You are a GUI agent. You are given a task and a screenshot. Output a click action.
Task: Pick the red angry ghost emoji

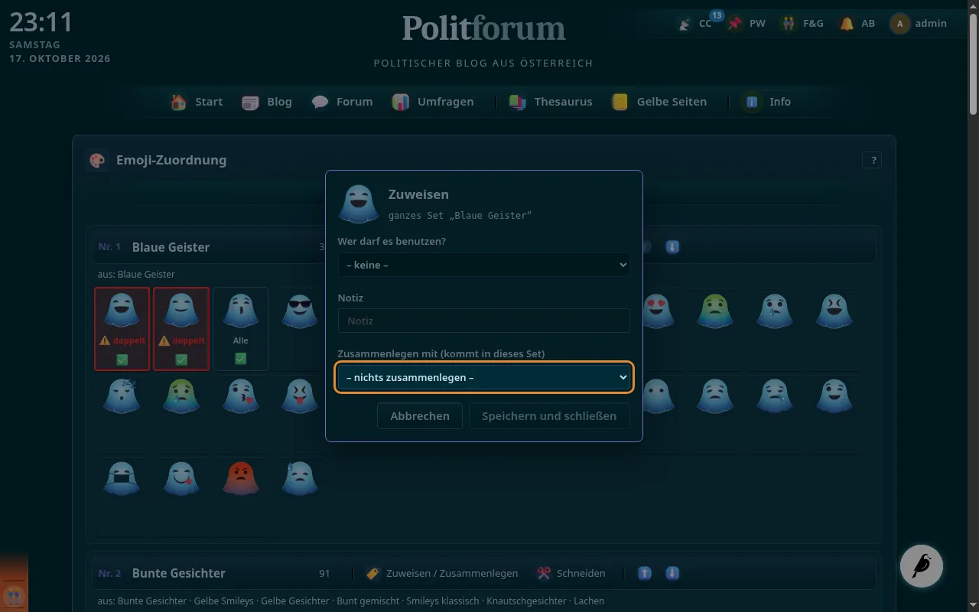point(240,478)
